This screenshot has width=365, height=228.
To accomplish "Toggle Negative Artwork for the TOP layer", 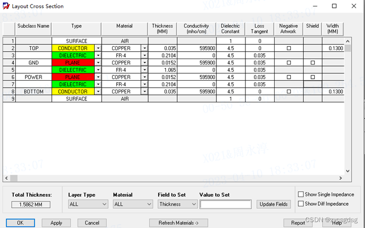I will point(288,49).
